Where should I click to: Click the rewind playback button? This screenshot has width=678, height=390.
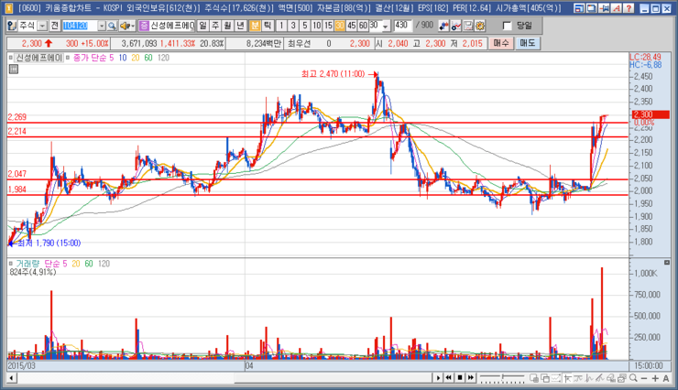pyautogui.click(x=449, y=378)
